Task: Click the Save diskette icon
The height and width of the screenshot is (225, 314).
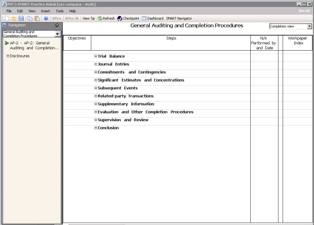Action: pos(21,18)
